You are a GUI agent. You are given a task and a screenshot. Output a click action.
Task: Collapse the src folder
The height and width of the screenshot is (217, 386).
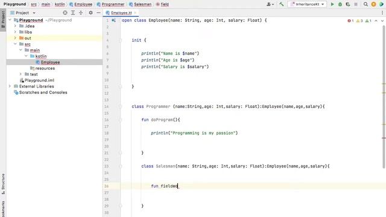click(15, 44)
